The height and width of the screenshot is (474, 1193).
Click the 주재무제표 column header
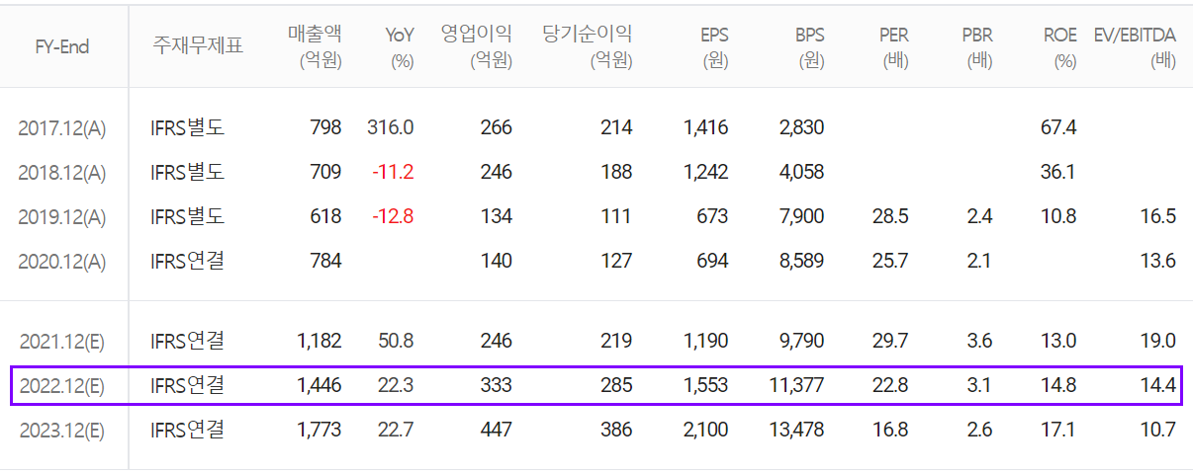coord(198,46)
